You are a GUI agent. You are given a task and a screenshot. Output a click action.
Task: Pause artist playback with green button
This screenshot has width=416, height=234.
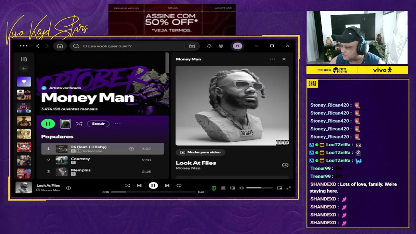coord(48,123)
